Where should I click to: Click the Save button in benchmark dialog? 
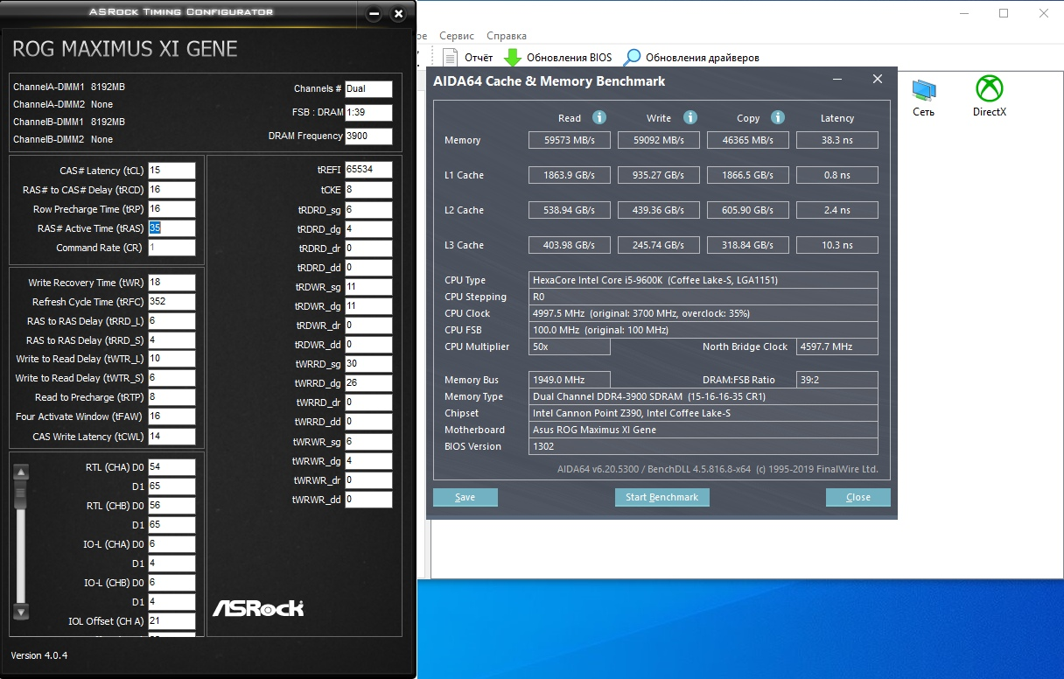tap(465, 497)
